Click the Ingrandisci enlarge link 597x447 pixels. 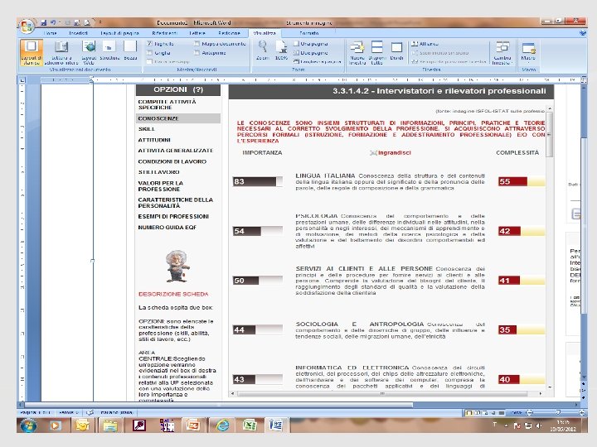point(391,153)
